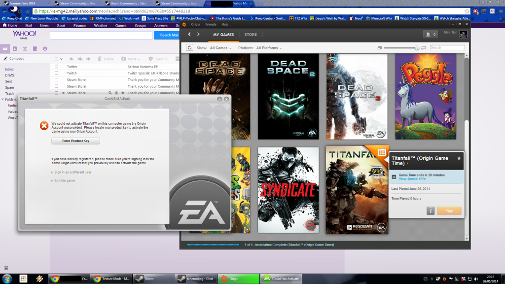This screenshot has height=284, width=505.
Task: Click the View Special Offer link
Action: click(x=413, y=179)
